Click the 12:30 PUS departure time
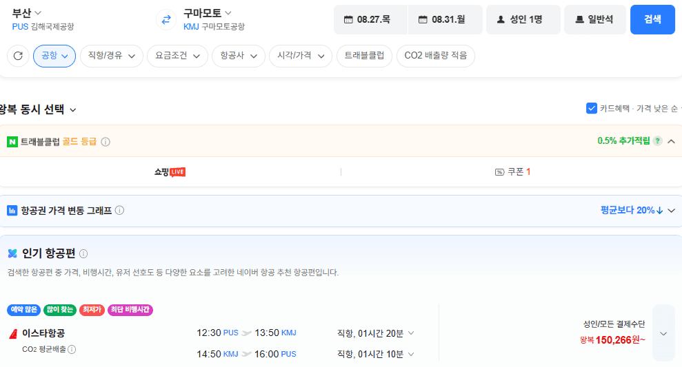This screenshot has width=682, height=367. tap(217, 333)
